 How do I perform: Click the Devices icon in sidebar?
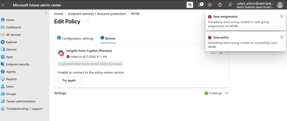(x=3, y=49)
